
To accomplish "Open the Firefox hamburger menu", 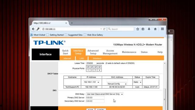I will (x=162, y=29).
